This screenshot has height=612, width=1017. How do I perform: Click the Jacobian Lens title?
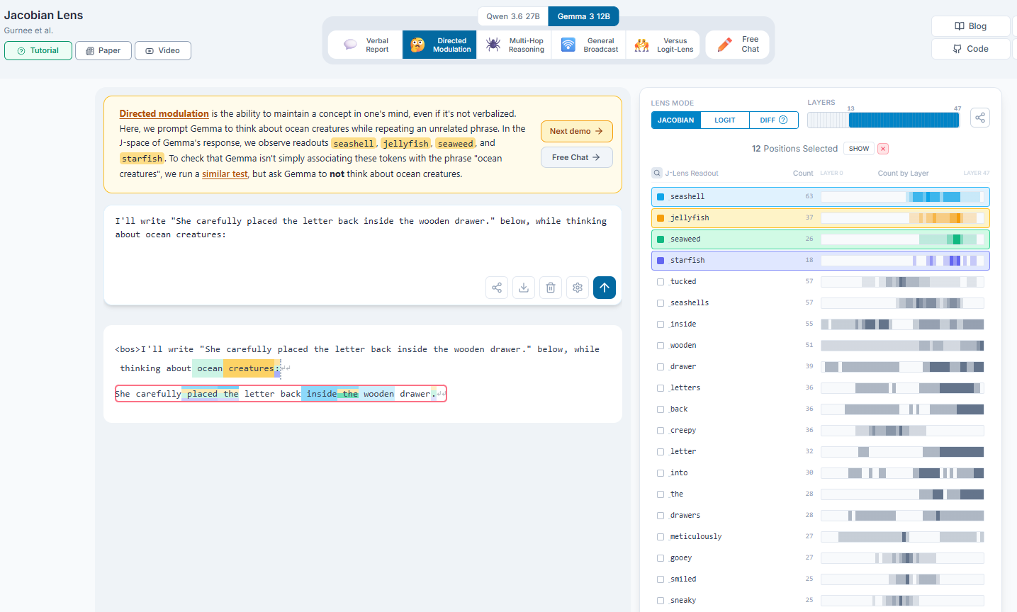[x=43, y=15]
